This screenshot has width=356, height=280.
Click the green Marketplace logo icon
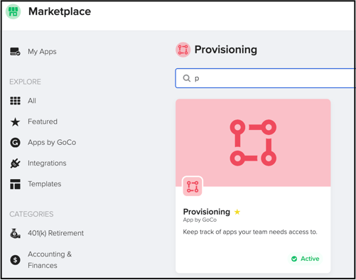point(14,11)
